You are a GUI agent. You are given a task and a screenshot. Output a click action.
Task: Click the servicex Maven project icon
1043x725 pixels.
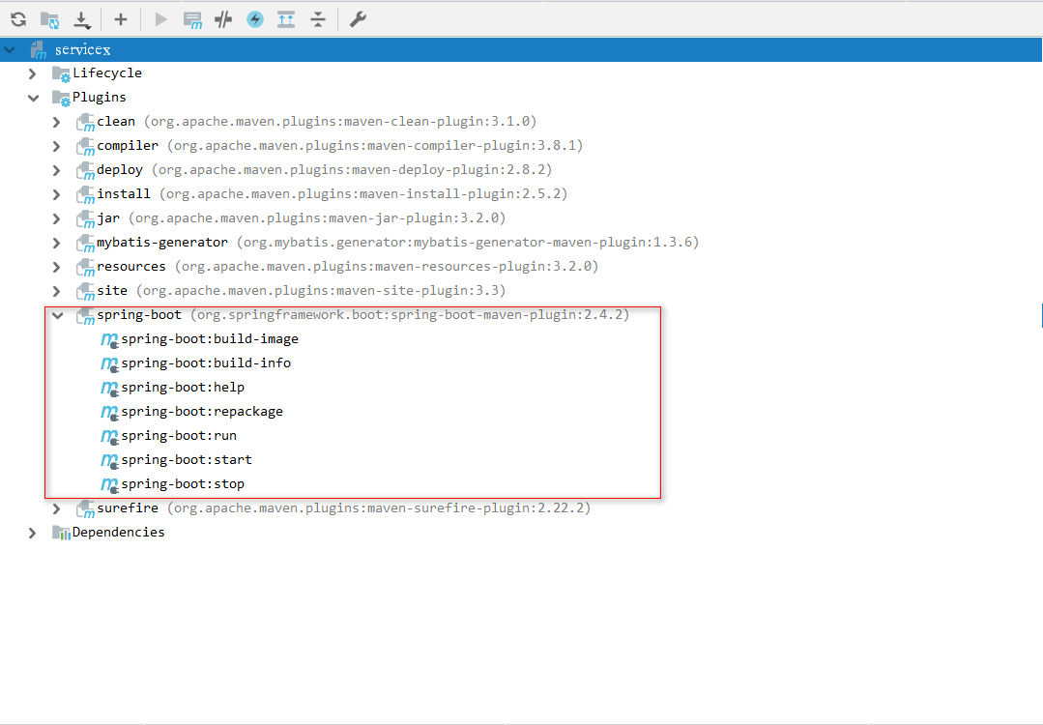(x=39, y=50)
